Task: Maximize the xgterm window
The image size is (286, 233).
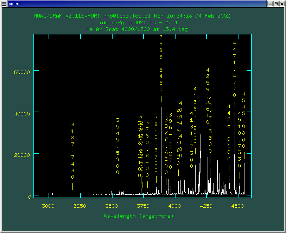Action: click(276, 4)
